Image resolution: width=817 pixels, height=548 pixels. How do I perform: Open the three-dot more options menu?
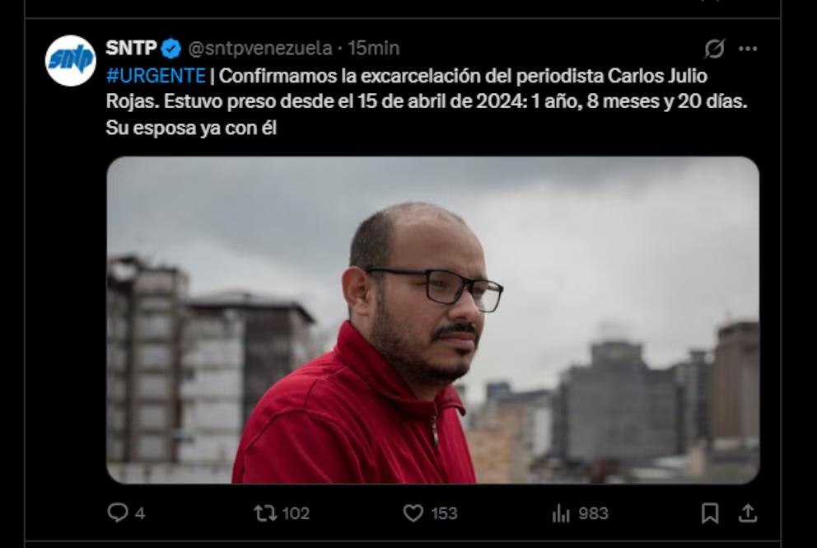coord(748,49)
